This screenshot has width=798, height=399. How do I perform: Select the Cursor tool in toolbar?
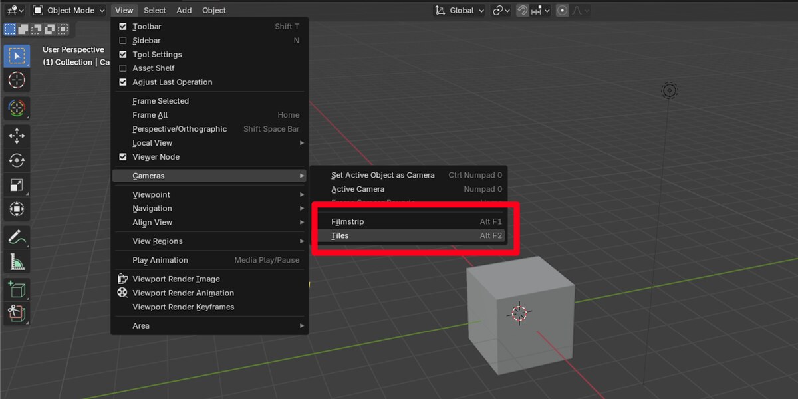(17, 80)
